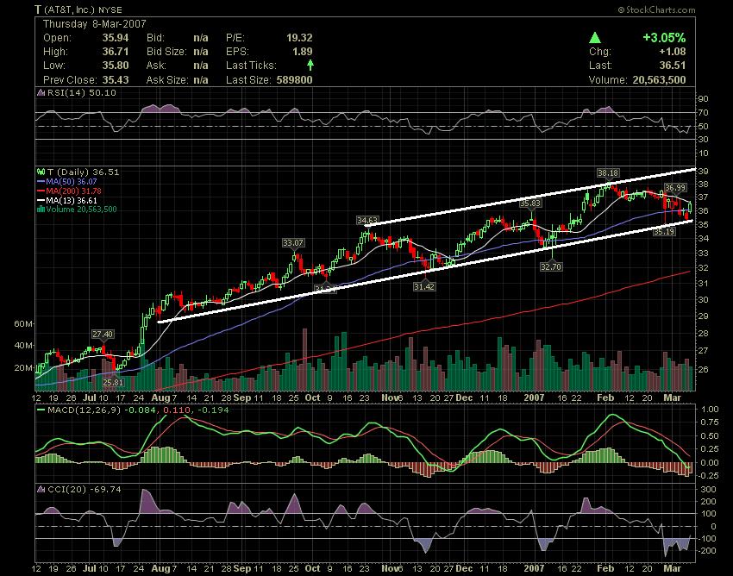Viewport: 733px width, 576px height.
Task: Click the MACD(12,26,9) legend label
Action: [x=85, y=410]
